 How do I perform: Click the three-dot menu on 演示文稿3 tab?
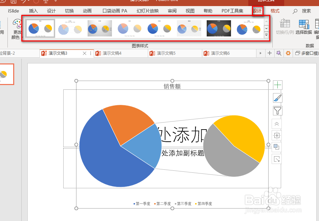point(90,53)
